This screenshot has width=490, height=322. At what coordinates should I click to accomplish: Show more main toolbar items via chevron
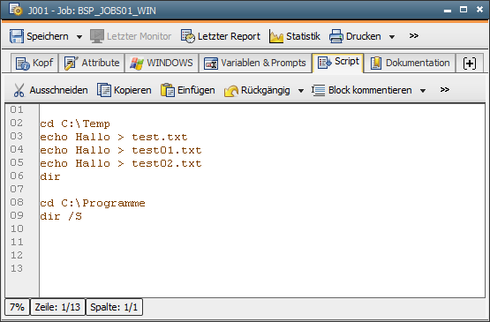[414, 36]
